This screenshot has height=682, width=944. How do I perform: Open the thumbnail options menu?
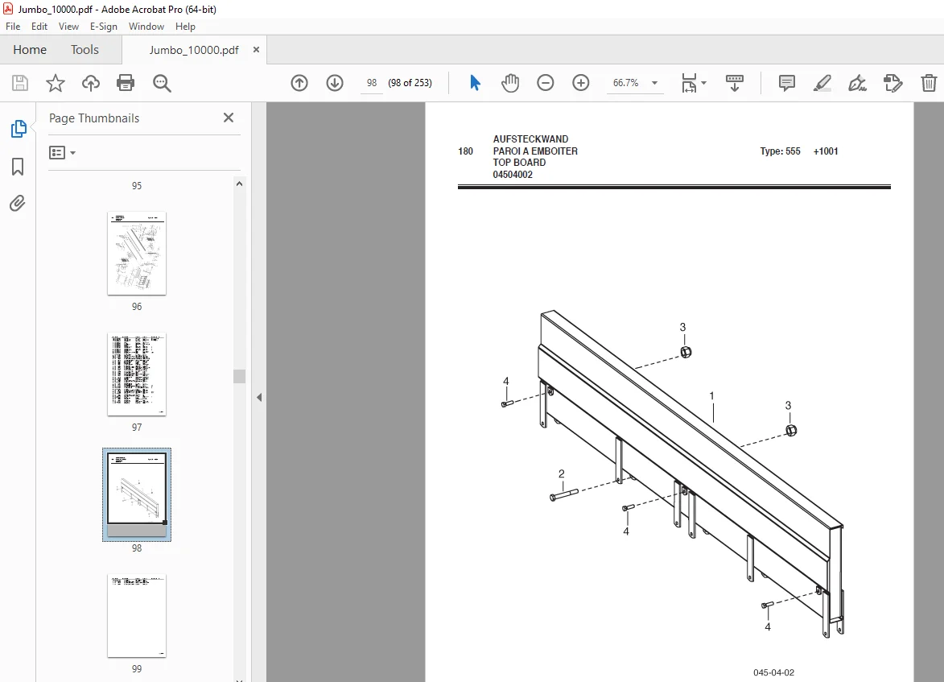(x=62, y=152)
